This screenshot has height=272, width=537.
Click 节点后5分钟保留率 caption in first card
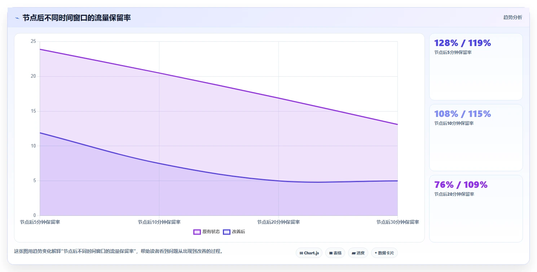[x=453, y=52]
